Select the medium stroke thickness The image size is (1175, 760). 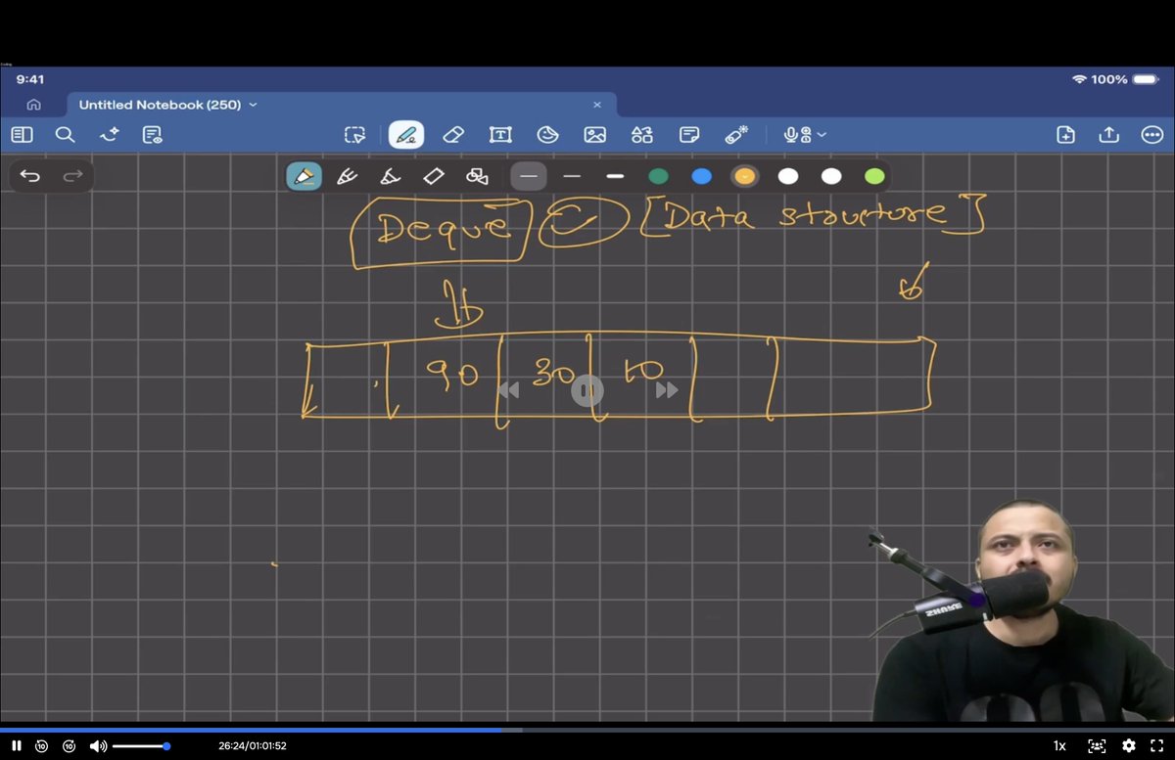pyautogui.click(x=572, y=176)
